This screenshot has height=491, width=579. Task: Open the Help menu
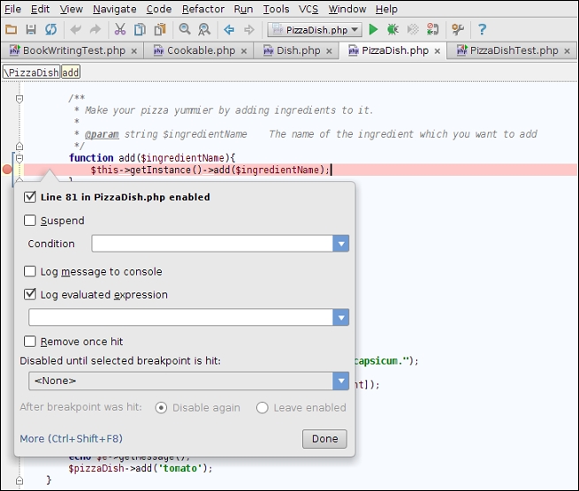pyautogui.click(x=386, y=9)
